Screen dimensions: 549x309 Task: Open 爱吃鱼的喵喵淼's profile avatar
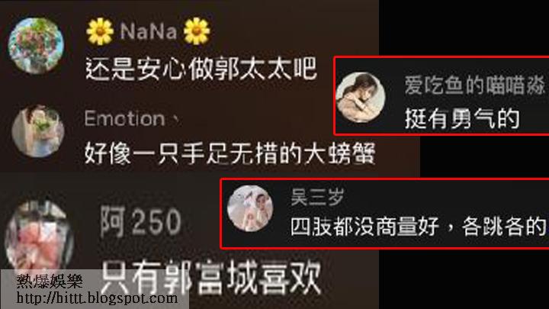pos(361,98)
